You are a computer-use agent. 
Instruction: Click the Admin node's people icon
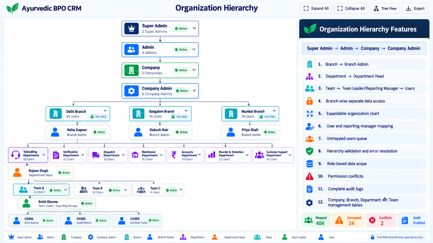click(x=132, y=50)
